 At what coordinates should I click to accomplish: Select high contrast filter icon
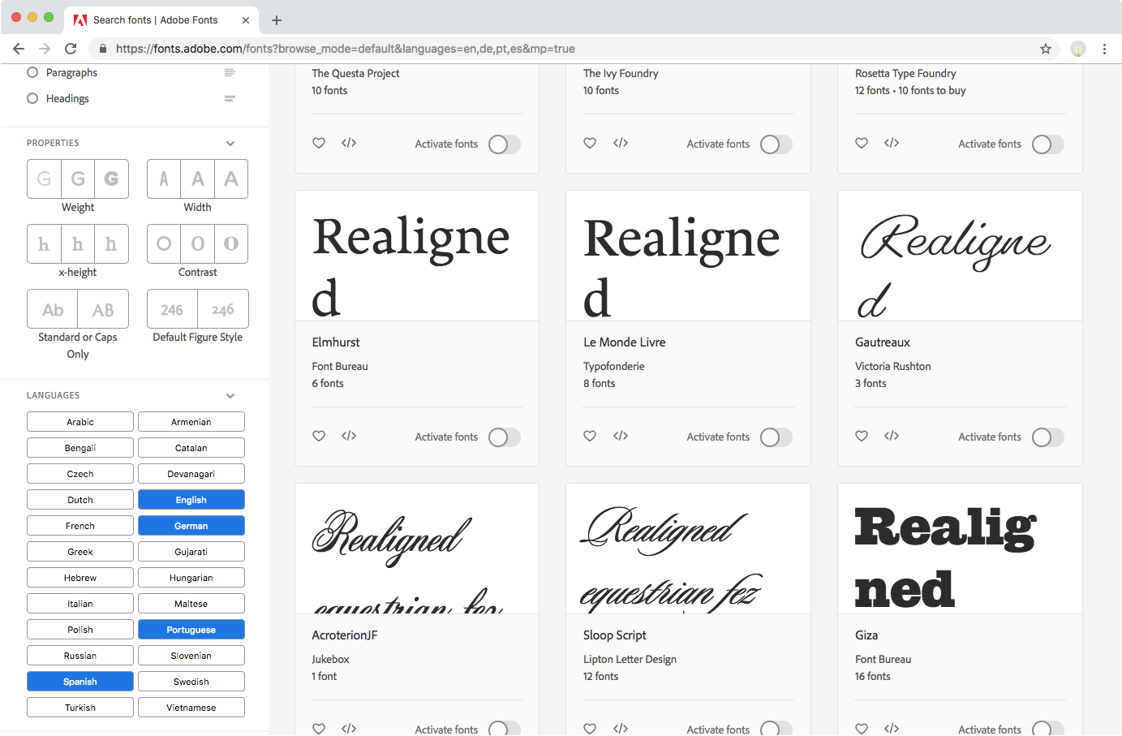[231, 243]
